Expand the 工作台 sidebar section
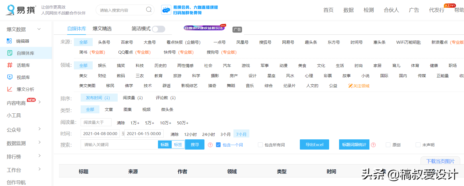464x186 pixels. click(39, 169)
